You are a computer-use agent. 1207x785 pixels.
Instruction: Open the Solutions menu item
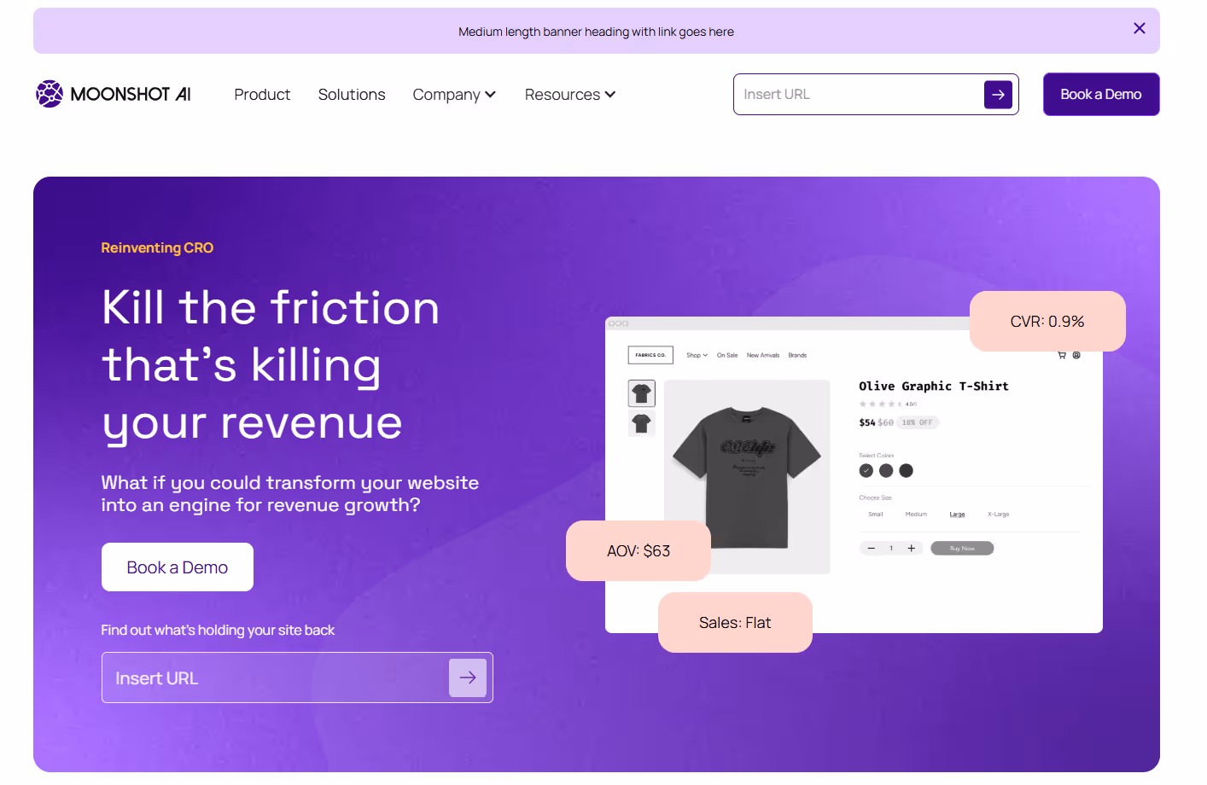tap(352, 95)
